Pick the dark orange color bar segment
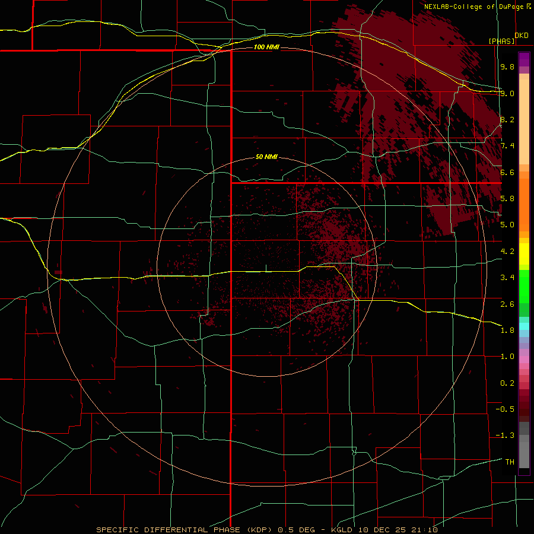This screenshot has width=534, height=534. pyautogui.click(x=524, y=204)
